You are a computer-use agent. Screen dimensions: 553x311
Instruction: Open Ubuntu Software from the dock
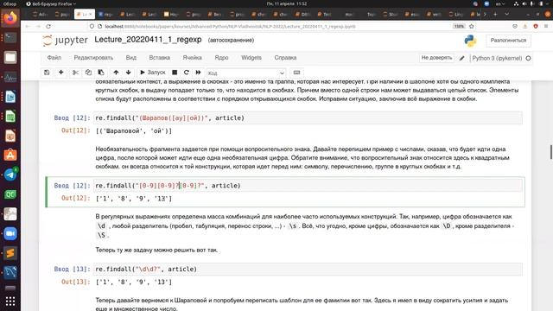coord(10,155)
